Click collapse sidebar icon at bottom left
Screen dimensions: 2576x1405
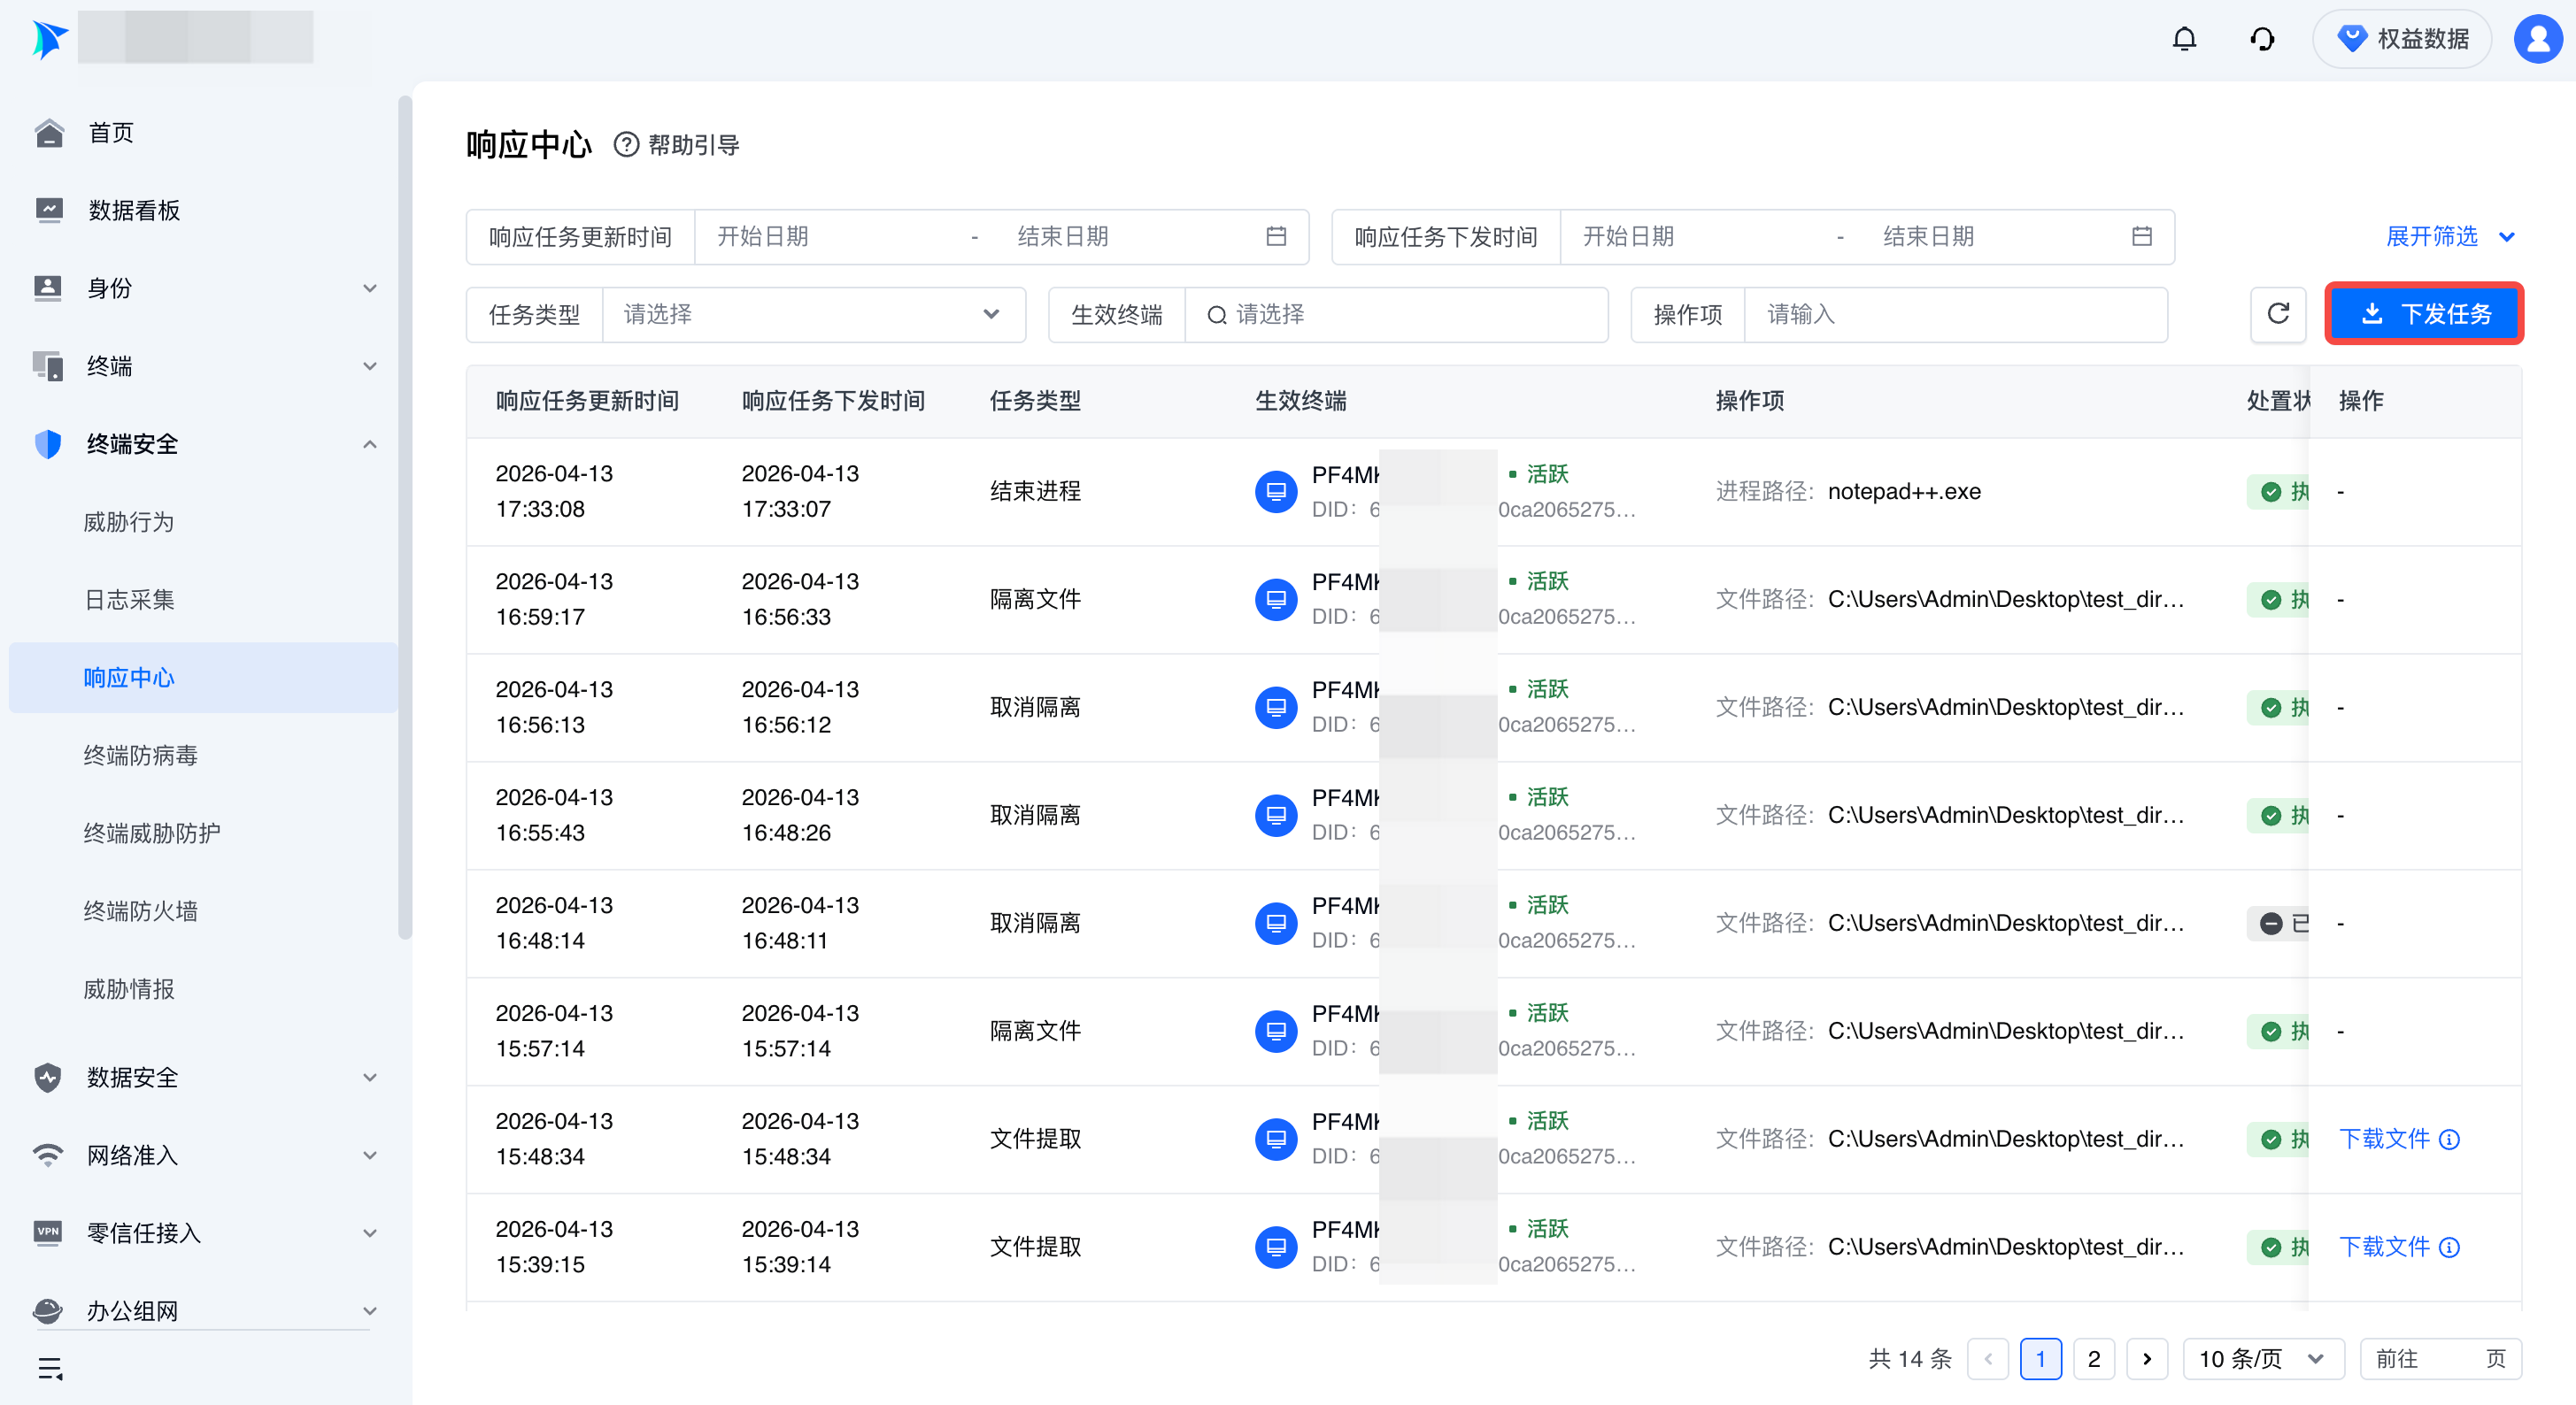50,1368
